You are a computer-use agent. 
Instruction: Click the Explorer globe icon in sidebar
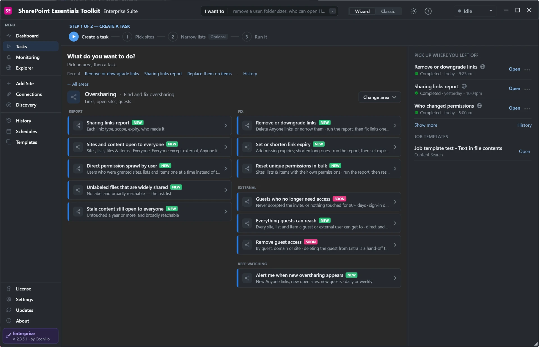9,68
